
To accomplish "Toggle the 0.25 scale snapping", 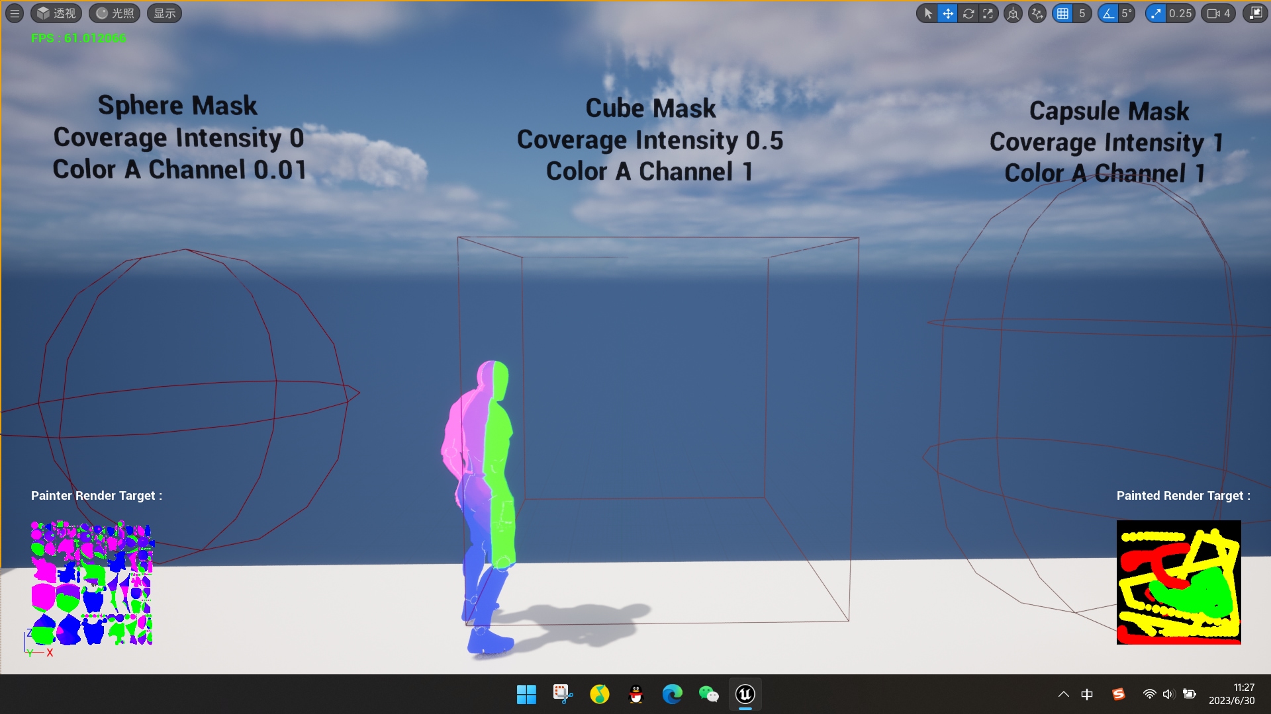I will [x=1156, y=13].
